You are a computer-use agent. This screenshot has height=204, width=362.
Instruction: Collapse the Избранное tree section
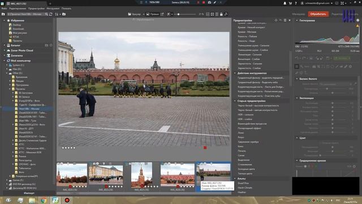pyautogui.click(x=4, y=20)
